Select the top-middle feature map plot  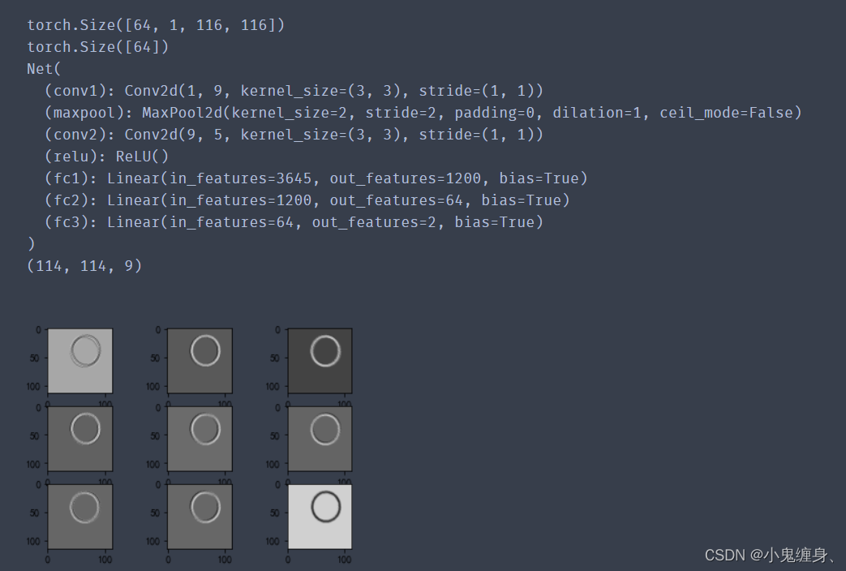coord(200,359)
